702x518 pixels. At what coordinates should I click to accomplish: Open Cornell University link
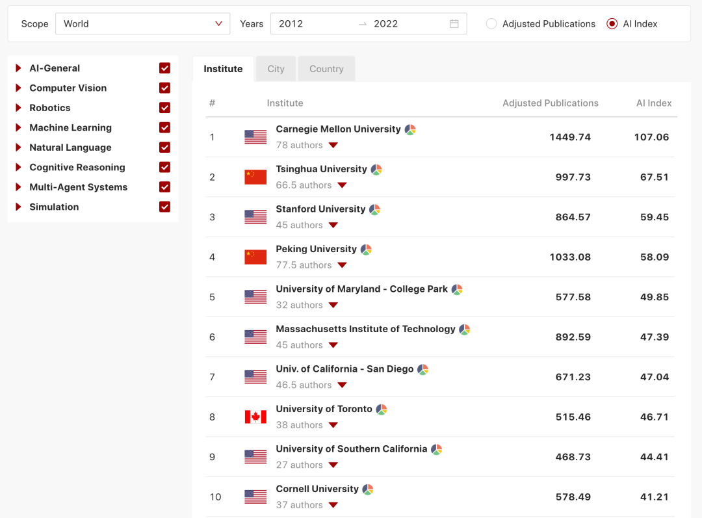click(317, 489)
